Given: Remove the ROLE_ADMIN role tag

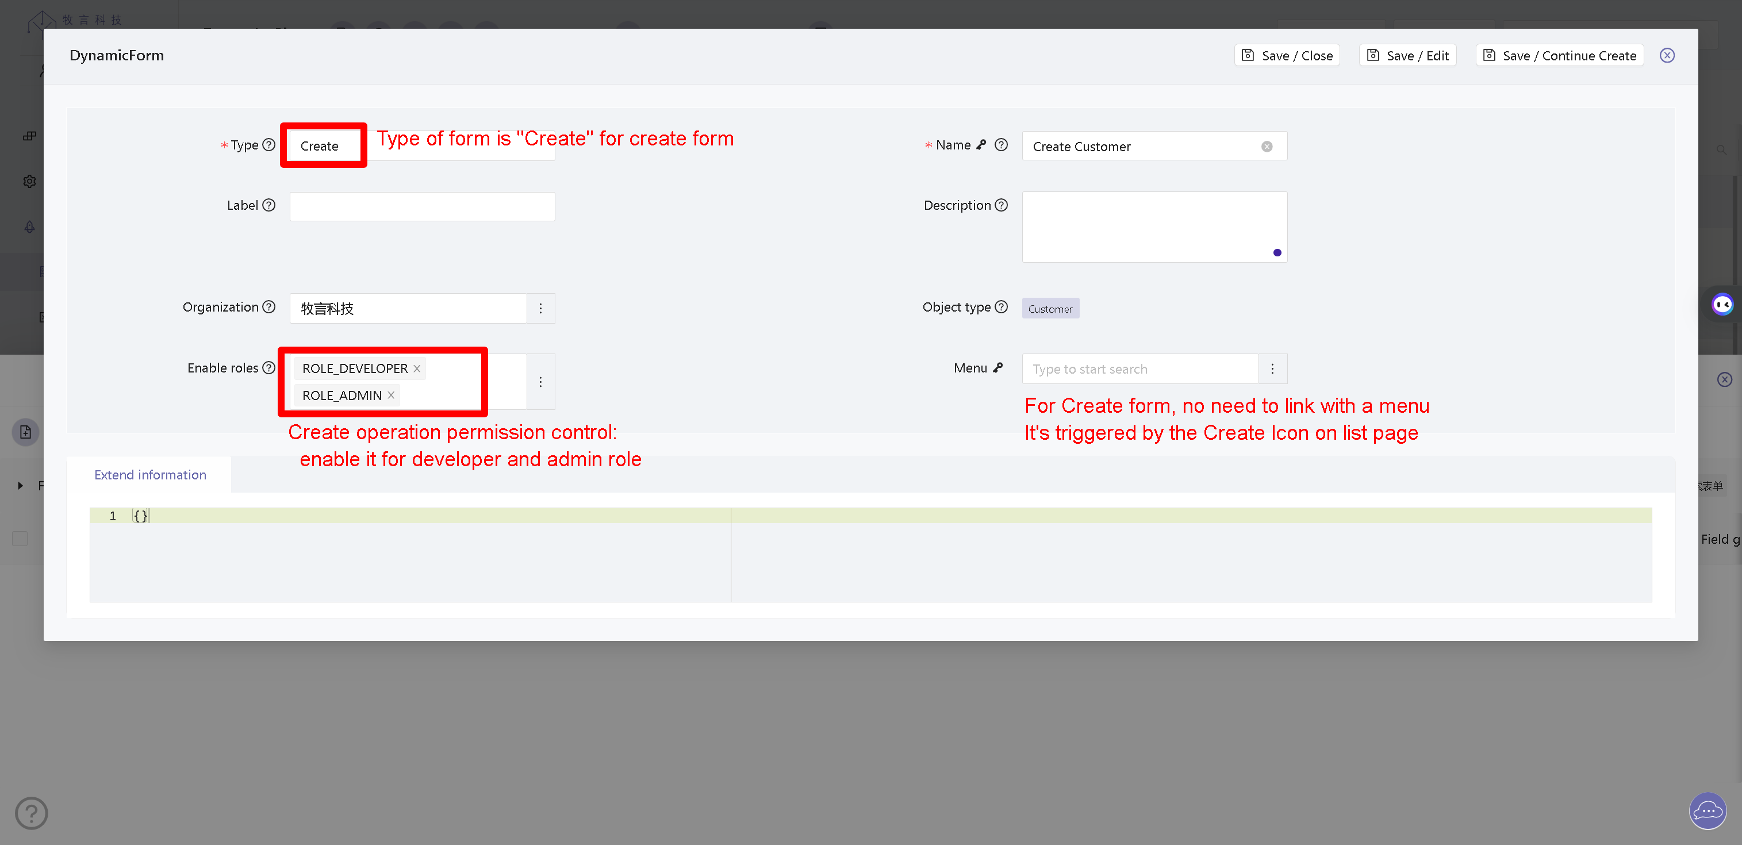Looking at the screenshot, I should click(x=391, y=395).
